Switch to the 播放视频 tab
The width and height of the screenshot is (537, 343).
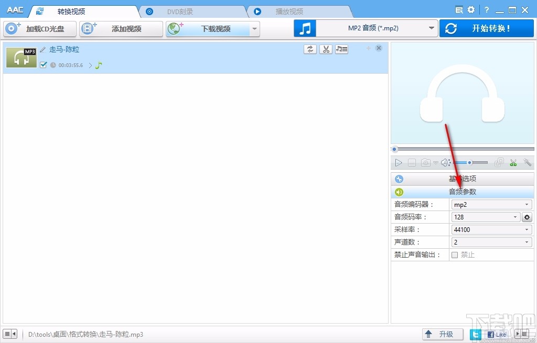click(287, 10)
